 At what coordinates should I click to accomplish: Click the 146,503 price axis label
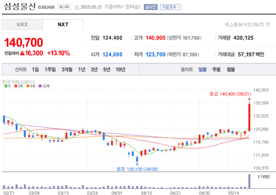[x=261, y=90]
